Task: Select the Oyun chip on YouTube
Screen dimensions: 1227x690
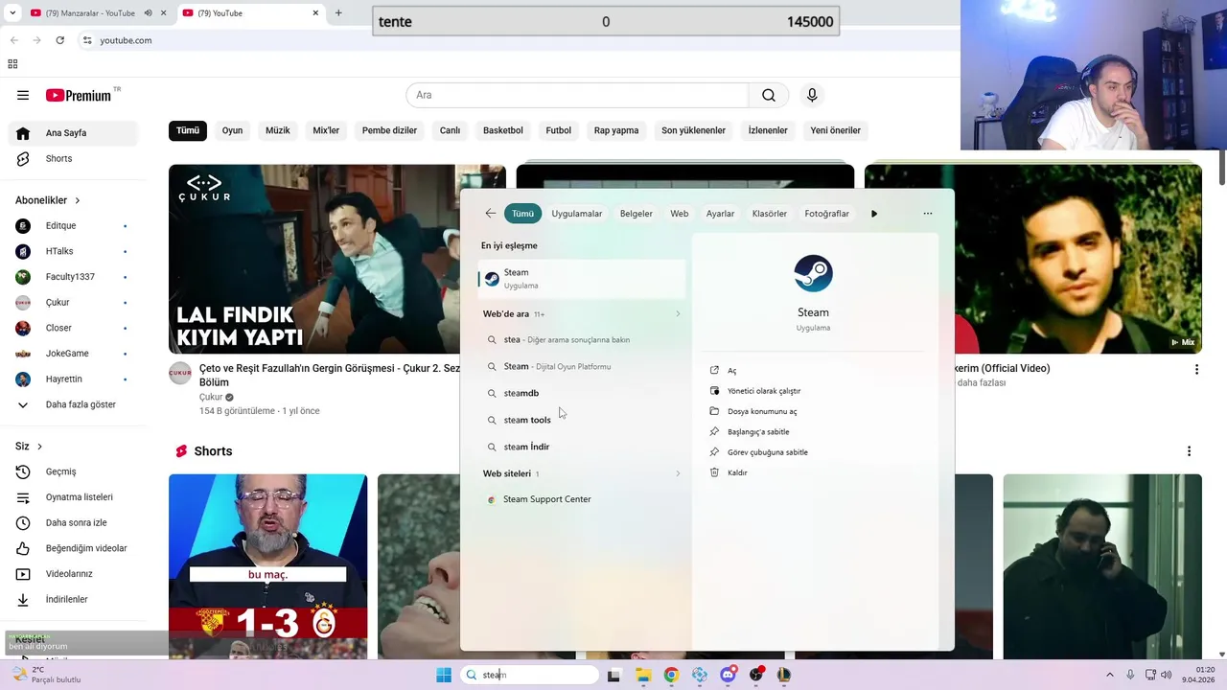Action: (x=232, y=130)
